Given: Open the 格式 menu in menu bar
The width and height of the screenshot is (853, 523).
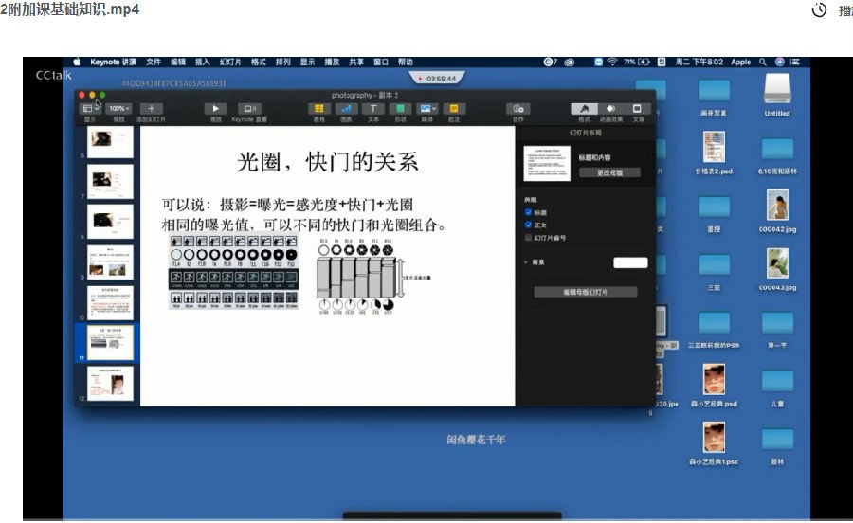Looking at the screenshot, I should (259, 62).
